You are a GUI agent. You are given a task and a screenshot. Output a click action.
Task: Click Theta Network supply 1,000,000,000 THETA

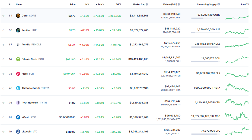click(207, 88)
